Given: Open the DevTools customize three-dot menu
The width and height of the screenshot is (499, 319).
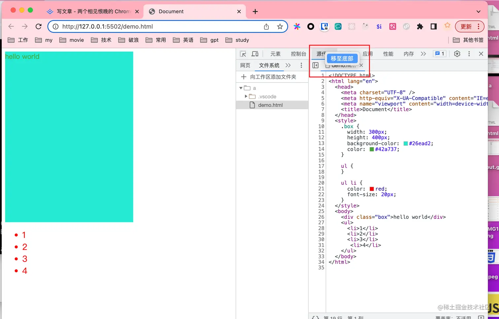Looking at the screenshot, I should pyautogui.click(x=469, y=54).
